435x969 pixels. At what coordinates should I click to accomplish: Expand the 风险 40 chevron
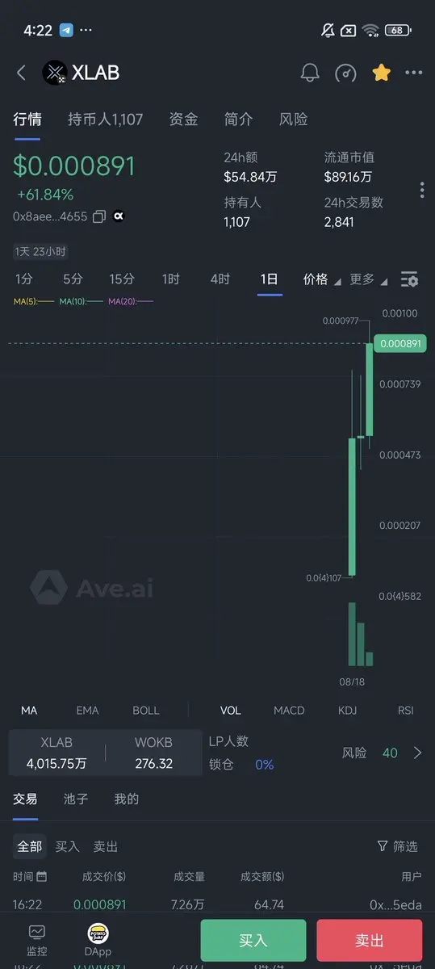tap(417, 753)
